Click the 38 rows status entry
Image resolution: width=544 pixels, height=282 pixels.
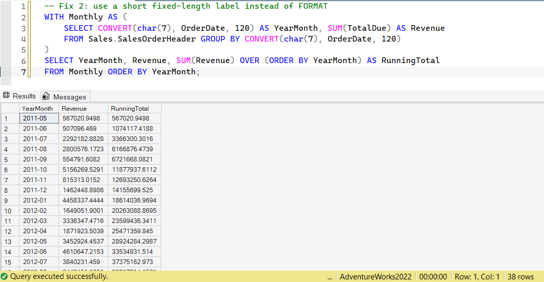tap(520, 277)
